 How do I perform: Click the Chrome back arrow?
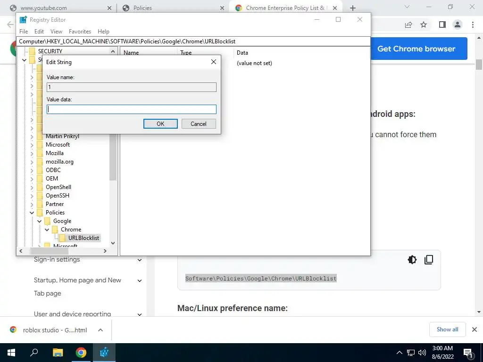pyautogui.click(x=10, y=25)
